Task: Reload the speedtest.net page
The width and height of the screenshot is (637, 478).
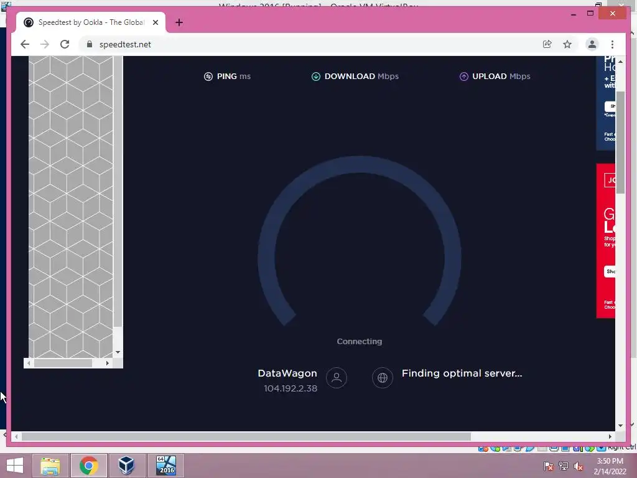Action: [x=65, y=44]
